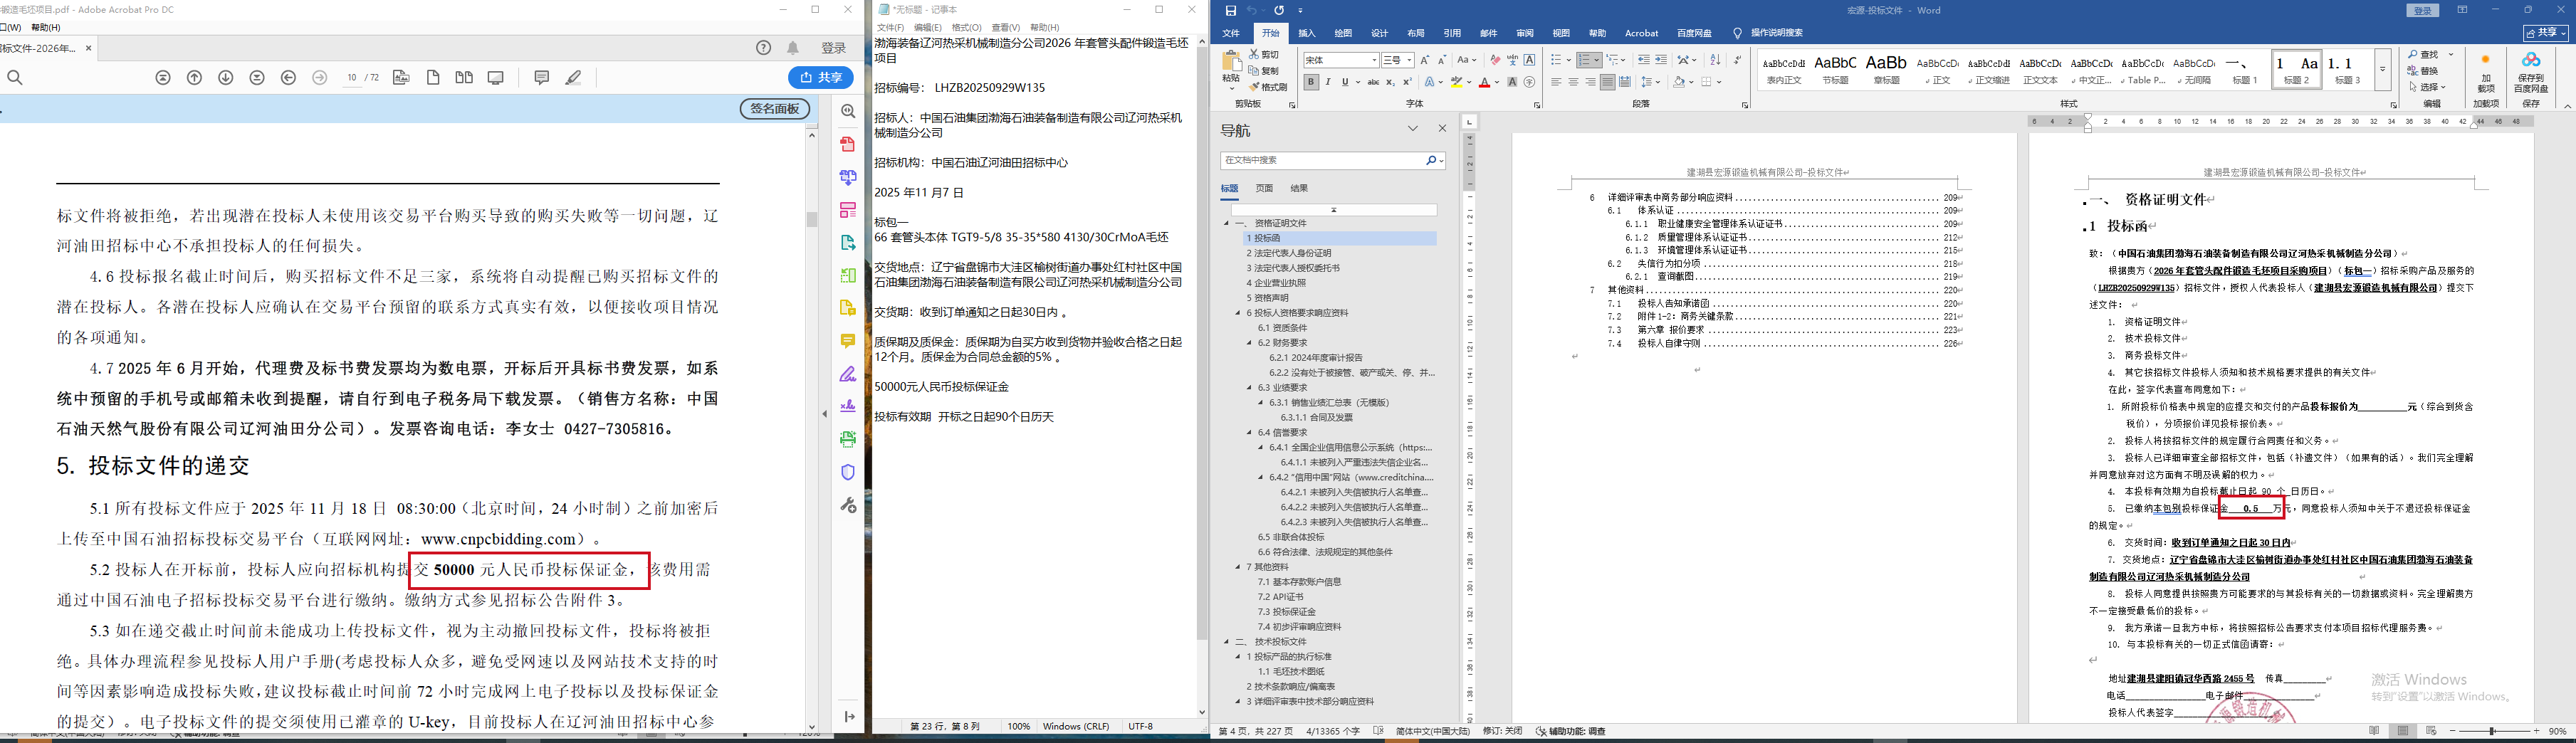The width and height of the screenshot is (2576, 743).
Task: Click 签名面板 button in Acrobat
Action: point(775,109)
